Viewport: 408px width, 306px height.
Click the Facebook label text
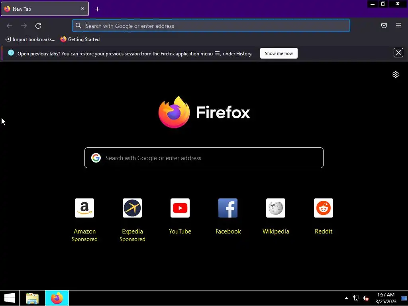point(228,231)
